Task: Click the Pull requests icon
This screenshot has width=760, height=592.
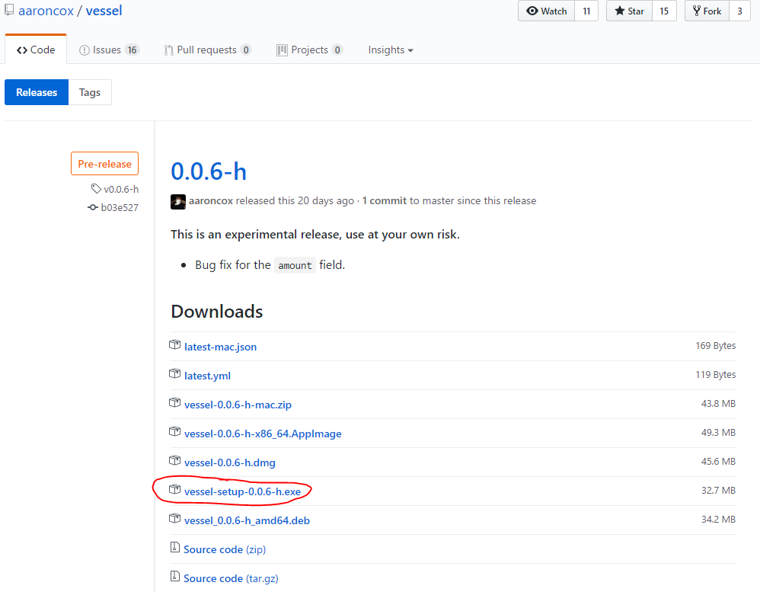Action: tap(168, 50)
